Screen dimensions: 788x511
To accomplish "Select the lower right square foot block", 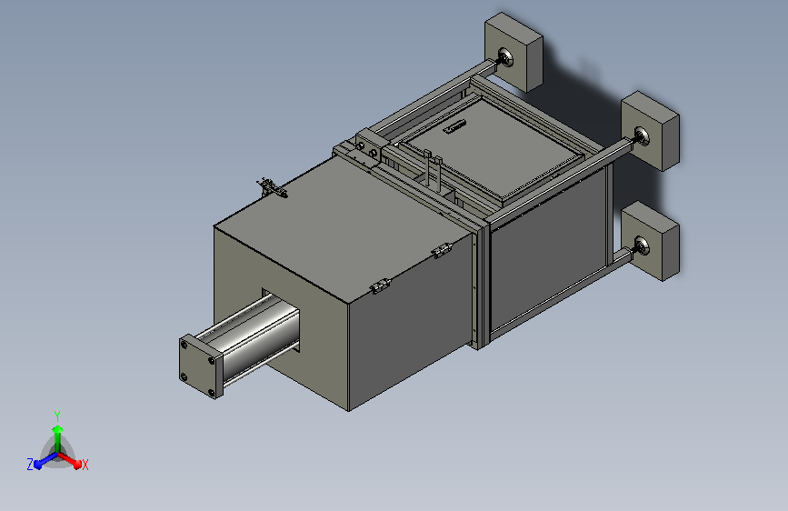I will 650,241.
